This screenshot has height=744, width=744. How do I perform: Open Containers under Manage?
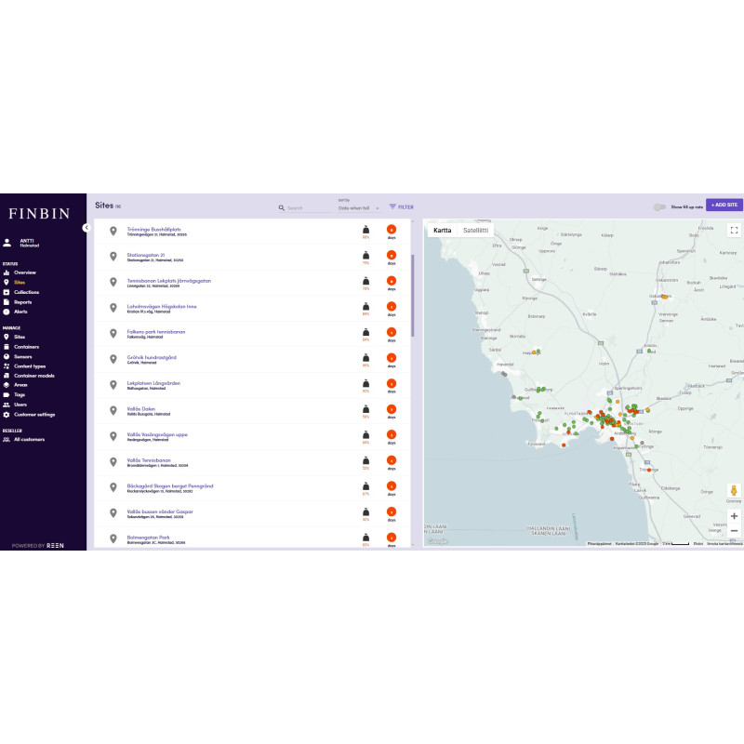(x=26, y=347)
